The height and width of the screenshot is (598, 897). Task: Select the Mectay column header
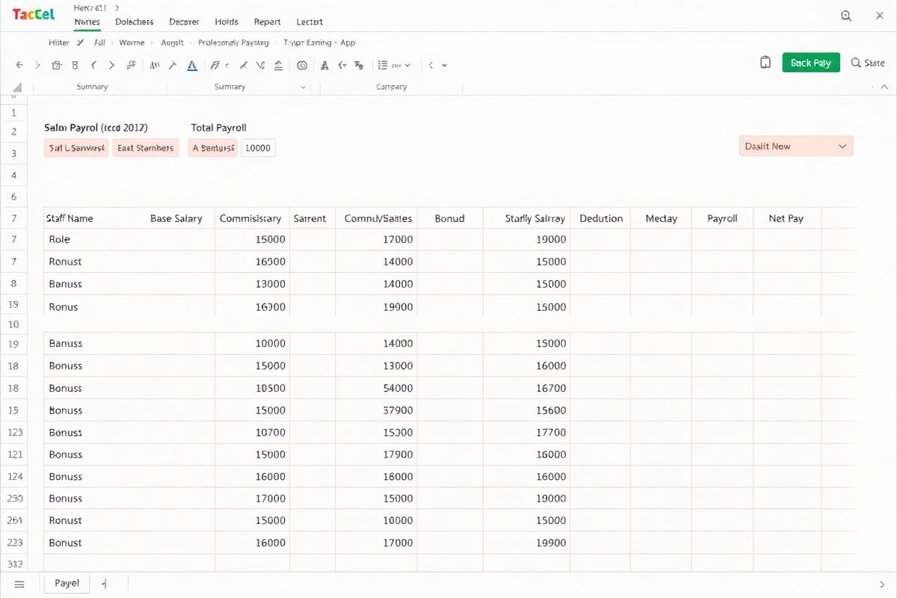point(661,218)
